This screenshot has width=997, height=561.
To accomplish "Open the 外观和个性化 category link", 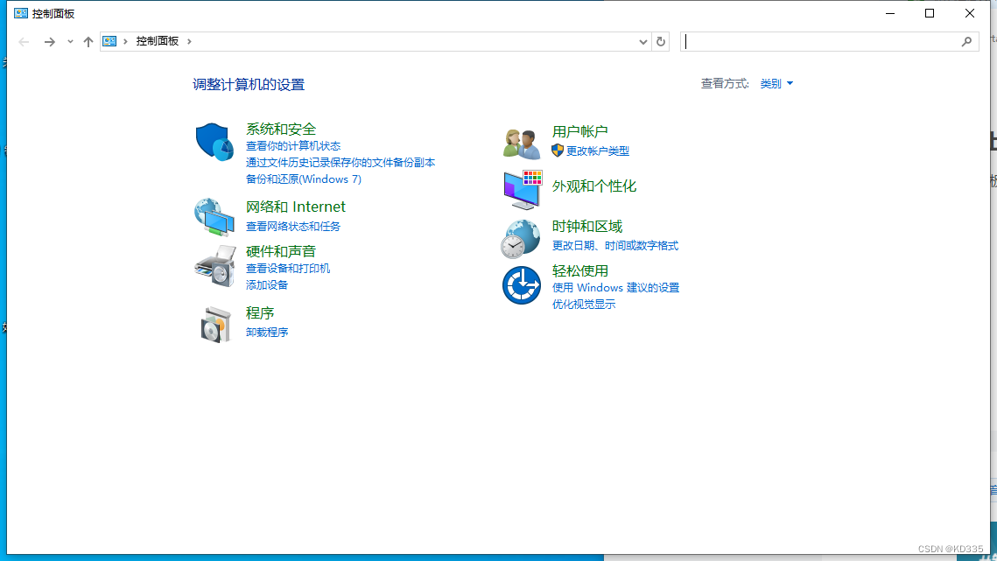I will pyautogui.click(x=593, y=186).
